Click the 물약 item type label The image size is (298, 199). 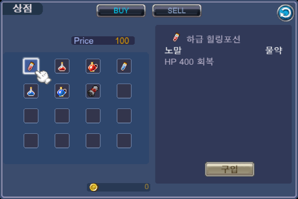click(x=274, y=50)
